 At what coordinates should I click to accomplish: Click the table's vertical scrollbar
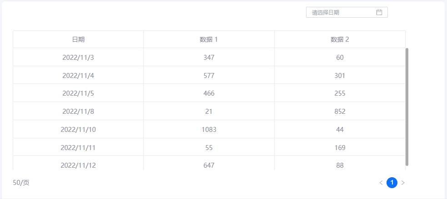click(x=407, y=107)
